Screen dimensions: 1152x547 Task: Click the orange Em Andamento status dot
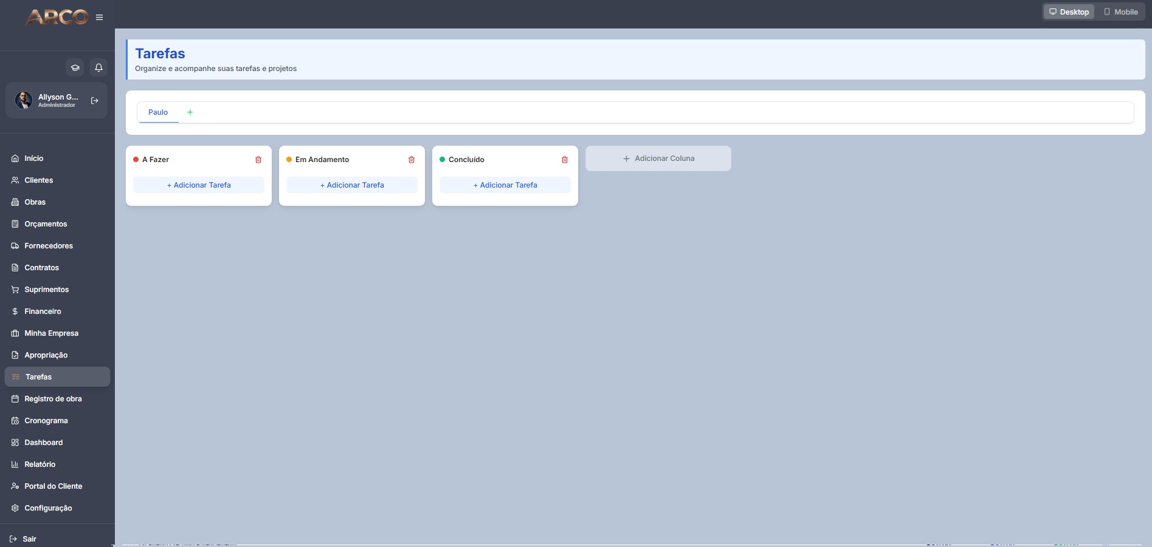click(289, 160)
